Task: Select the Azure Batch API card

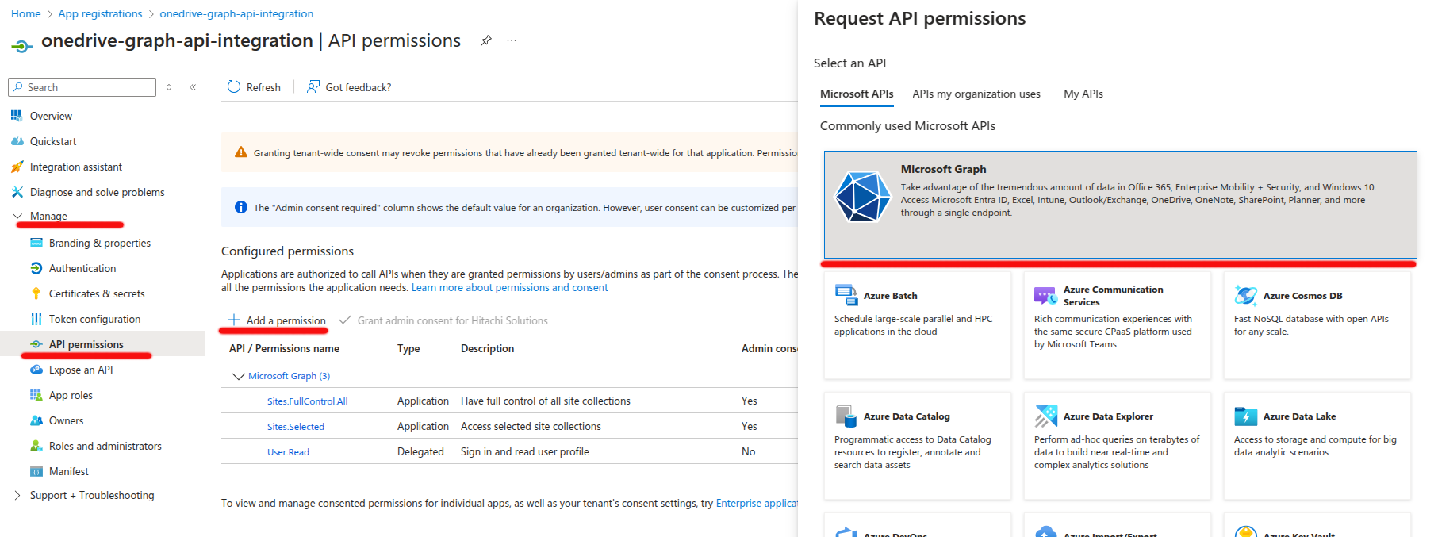Action: tap(918, 325)
